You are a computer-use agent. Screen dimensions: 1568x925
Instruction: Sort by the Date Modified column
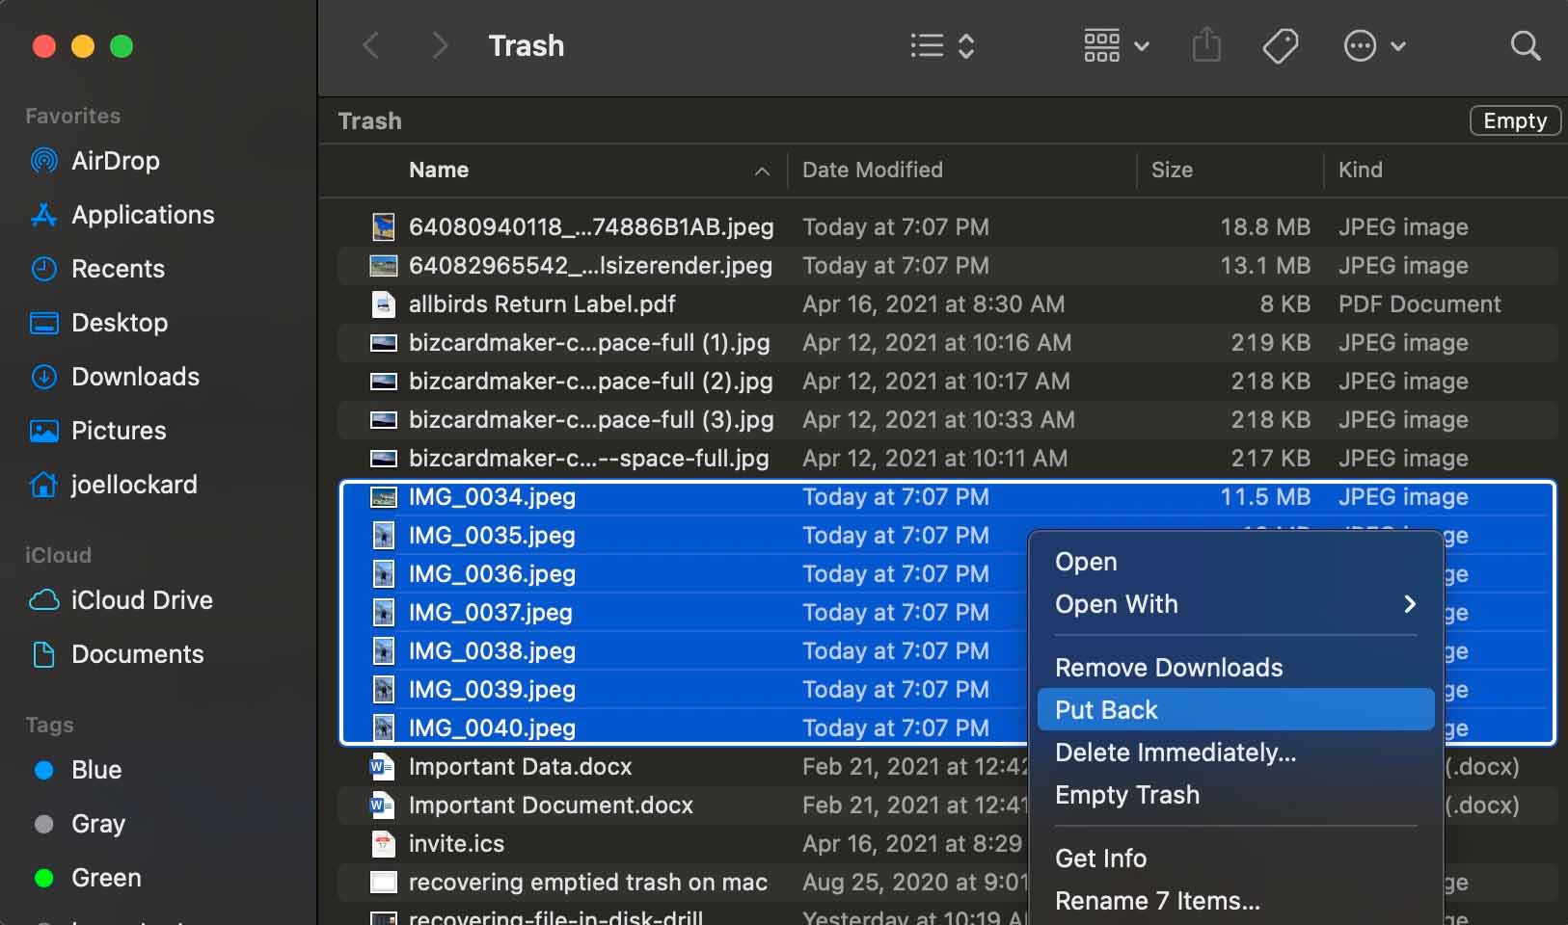point(873,170)
